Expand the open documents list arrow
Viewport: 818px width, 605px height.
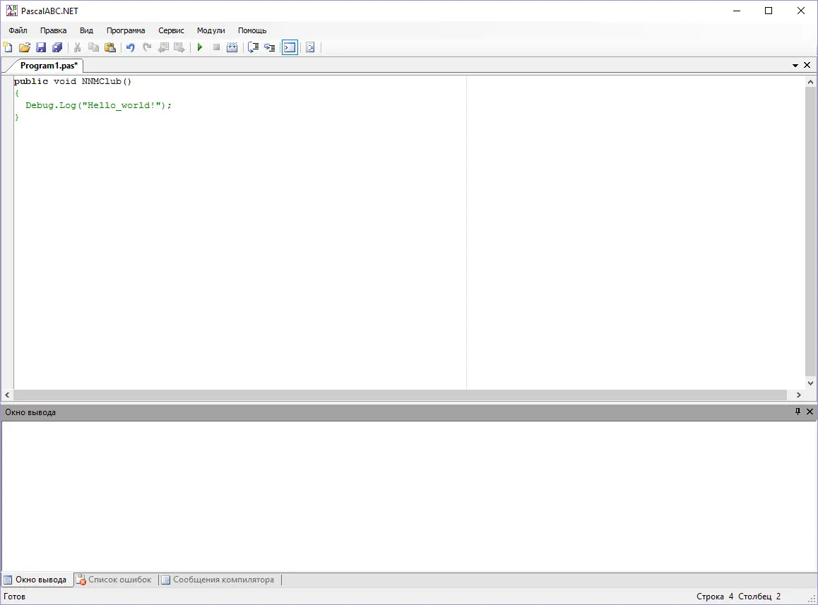click(795, 65)
